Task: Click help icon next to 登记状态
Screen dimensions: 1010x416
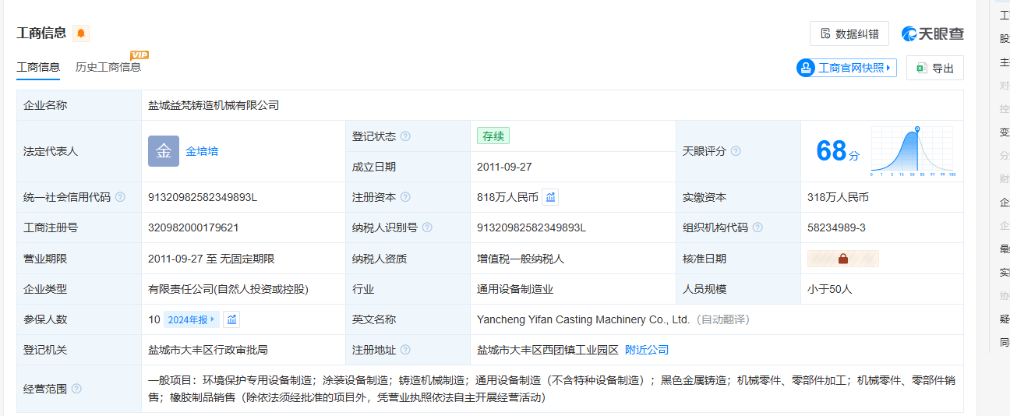Action: [x=405, y=136]
